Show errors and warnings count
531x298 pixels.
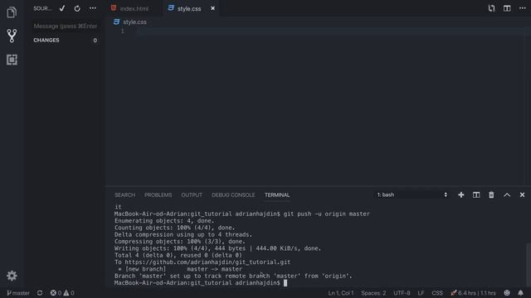62,293
